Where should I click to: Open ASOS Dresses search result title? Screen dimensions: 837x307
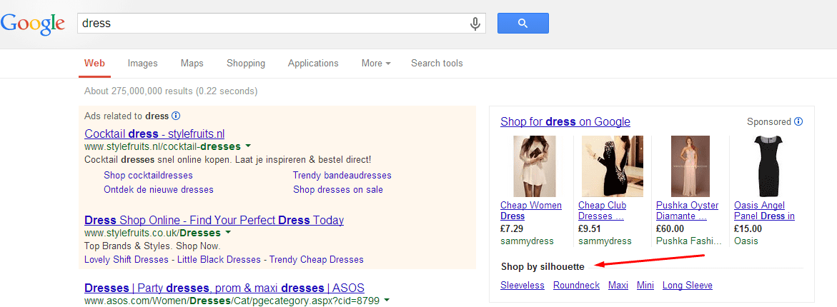[x=224, y=288]
